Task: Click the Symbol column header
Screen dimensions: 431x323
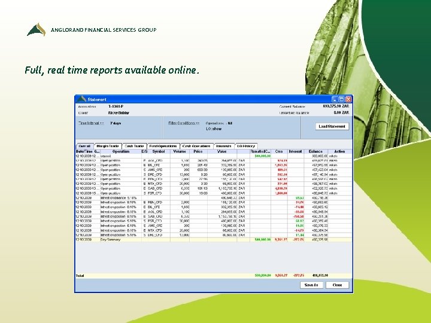Action: point(159,151)
